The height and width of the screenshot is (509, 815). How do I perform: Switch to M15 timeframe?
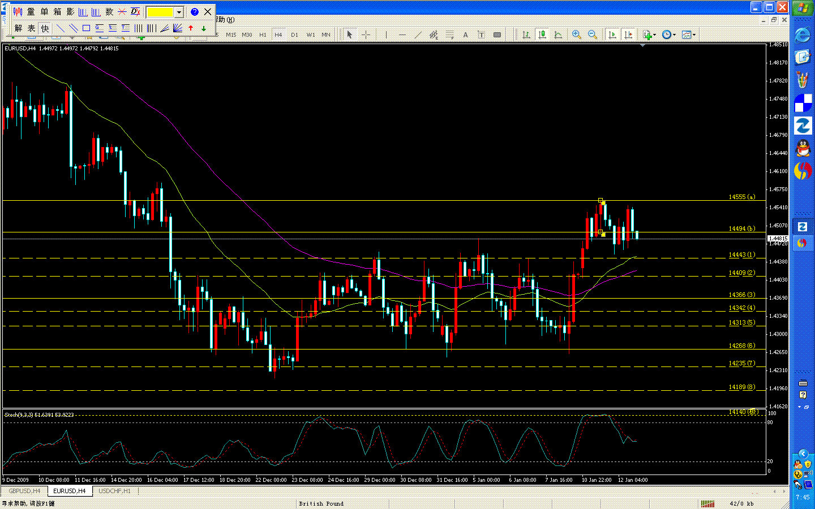pos(231,35)
